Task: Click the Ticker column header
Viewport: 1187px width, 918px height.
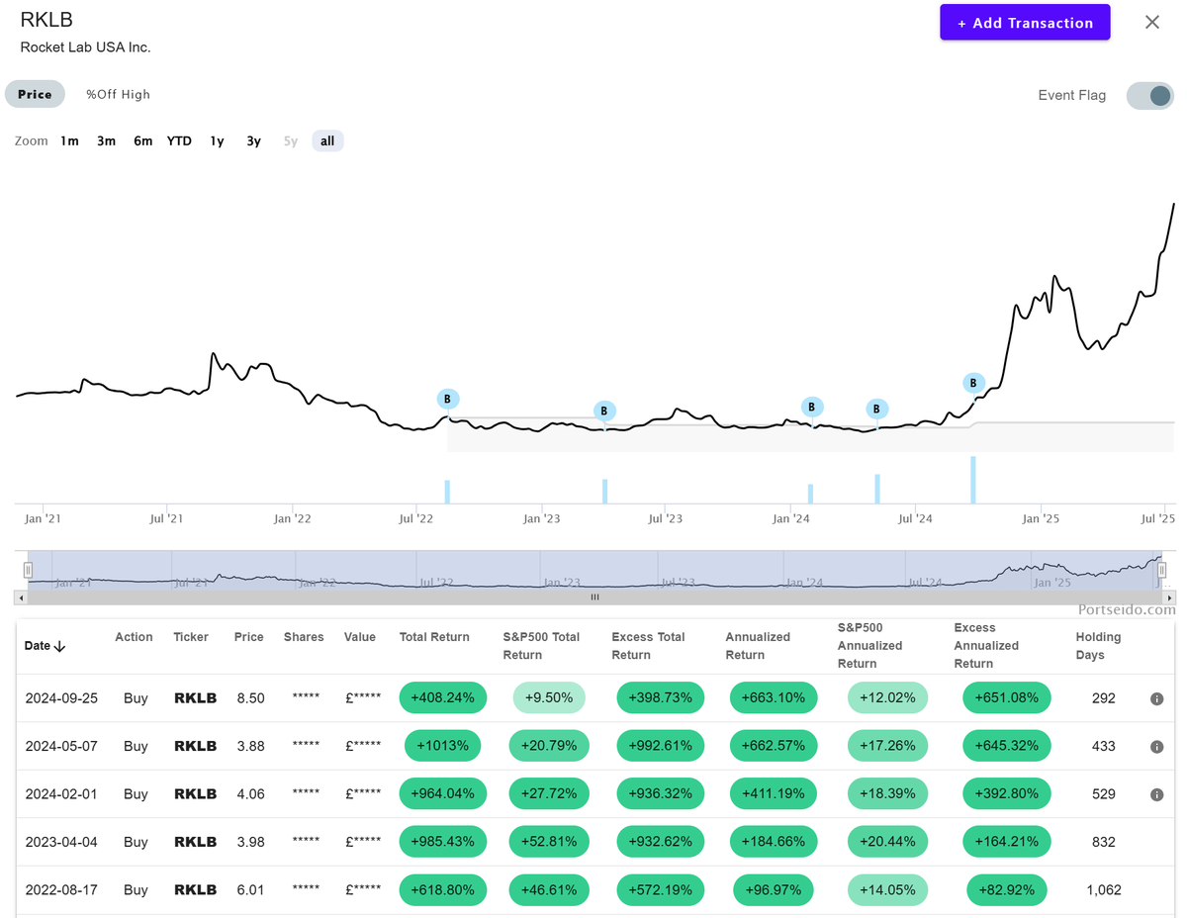Action: point(191,637)
